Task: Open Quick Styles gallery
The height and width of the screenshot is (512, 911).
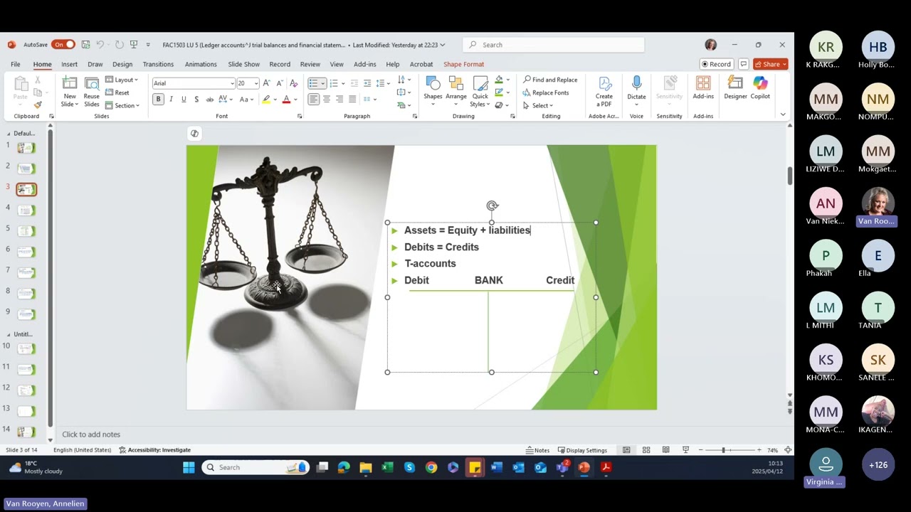Action: click(480, 91)
